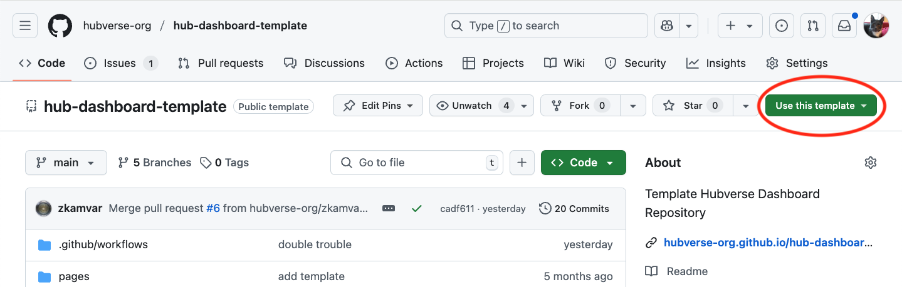This screenshot has height=287, width=902.
Task: Open the main branch selector
Action: coord(66,163)
